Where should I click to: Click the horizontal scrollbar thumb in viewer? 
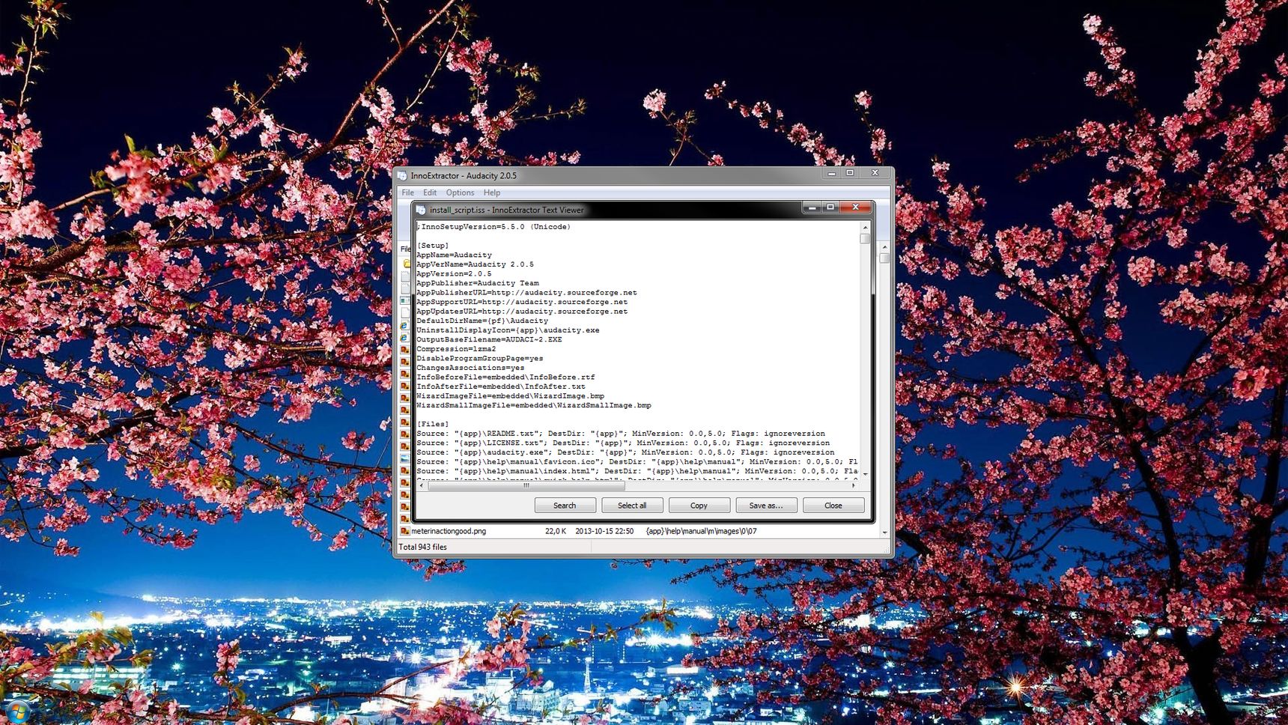526,485
